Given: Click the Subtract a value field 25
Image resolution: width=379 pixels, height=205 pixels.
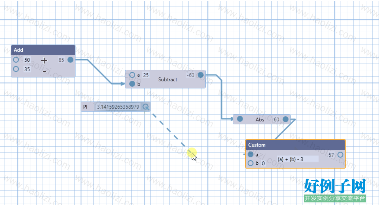Looking at the screenshot, I should point(146,75).
